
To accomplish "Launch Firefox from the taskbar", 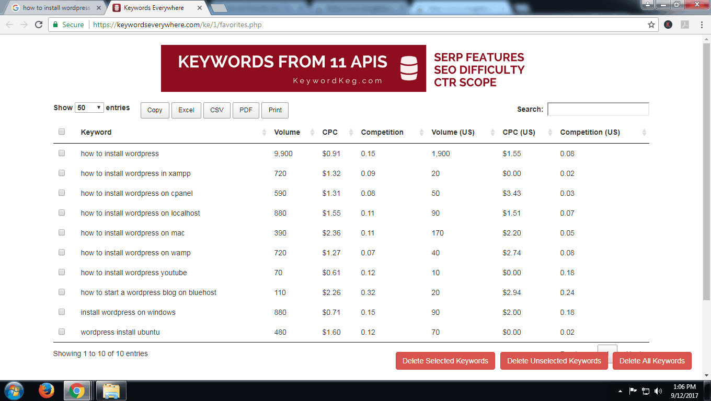I will pyautogui.click(x=47, y=391).
